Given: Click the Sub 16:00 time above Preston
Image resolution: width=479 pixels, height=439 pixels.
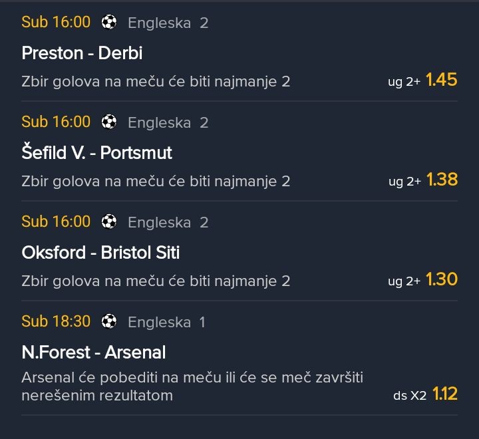Looking at the screenshot, I should pyautogui.click(x=56, y=23).
